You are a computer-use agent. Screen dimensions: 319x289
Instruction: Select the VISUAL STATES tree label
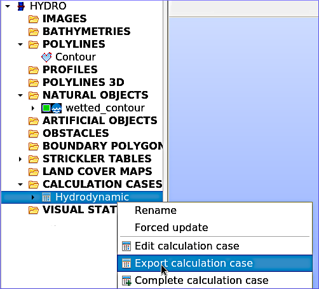(79, 210)
